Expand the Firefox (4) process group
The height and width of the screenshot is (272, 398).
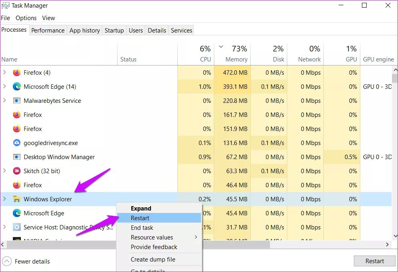point(4,72)
